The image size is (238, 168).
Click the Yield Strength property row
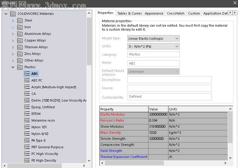point(164,151)
